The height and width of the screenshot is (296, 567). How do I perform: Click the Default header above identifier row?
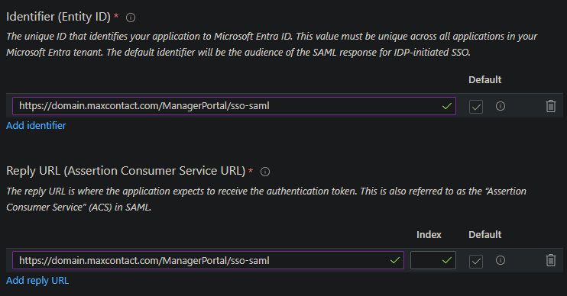click(x=485, y=80)
